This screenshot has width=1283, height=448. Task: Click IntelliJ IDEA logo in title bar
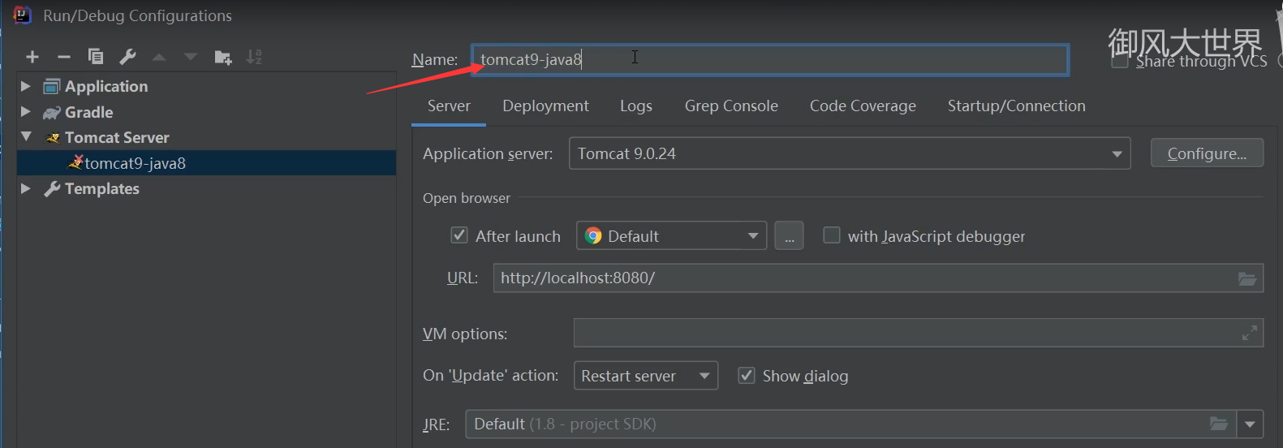[x=22, y=15]
